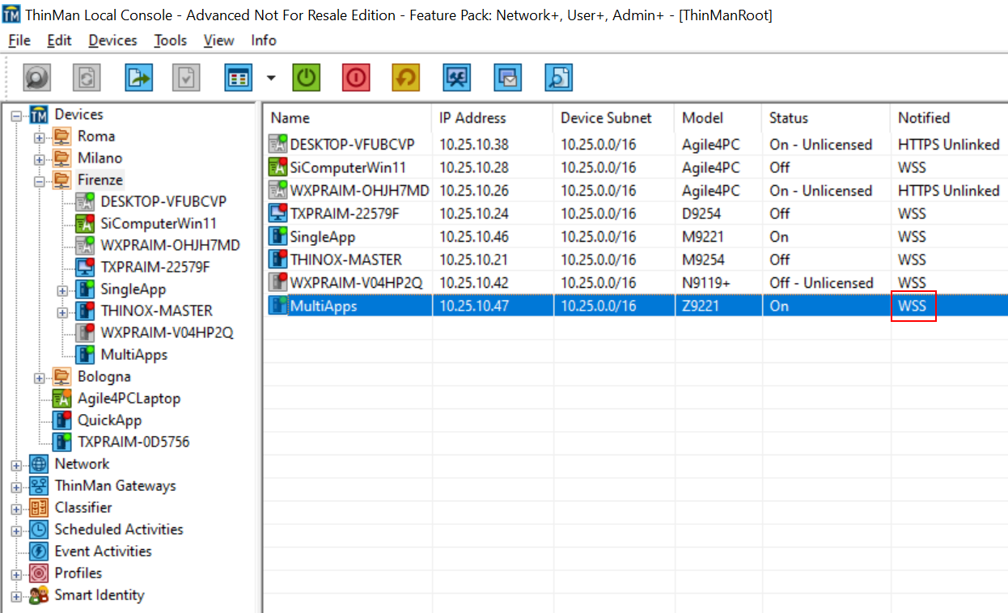
Task: Sort the list by Name column header
Action: 348,118
